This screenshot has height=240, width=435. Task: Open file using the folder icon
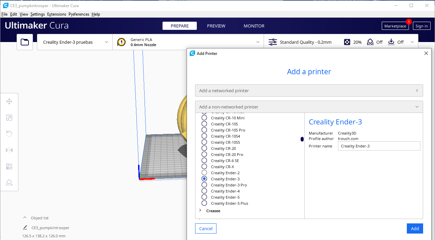coord(25,42)
